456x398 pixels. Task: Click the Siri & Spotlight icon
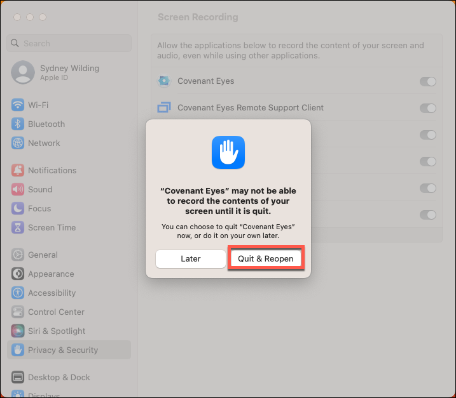point(18,331)
